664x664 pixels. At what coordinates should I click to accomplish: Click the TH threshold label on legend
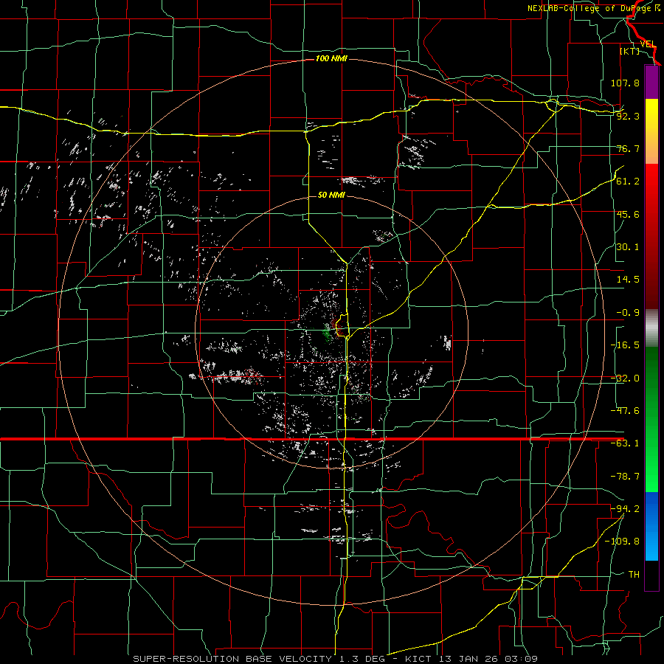click(634, 574)
